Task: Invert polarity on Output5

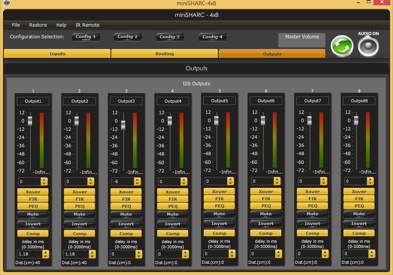Action: (219, 224)
